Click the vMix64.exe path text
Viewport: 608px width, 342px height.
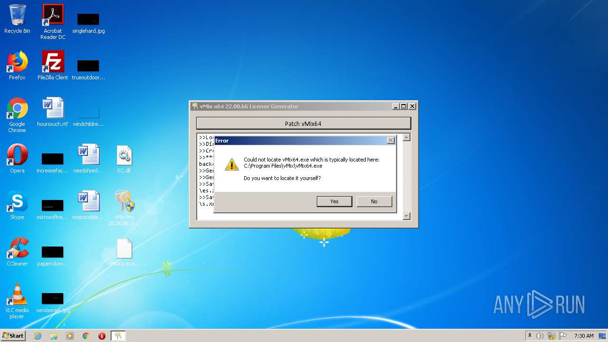(x=283, y=166)
